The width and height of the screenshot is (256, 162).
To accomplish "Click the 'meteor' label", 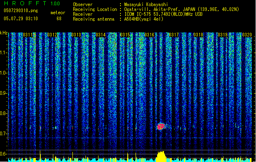I will (58, 13).
